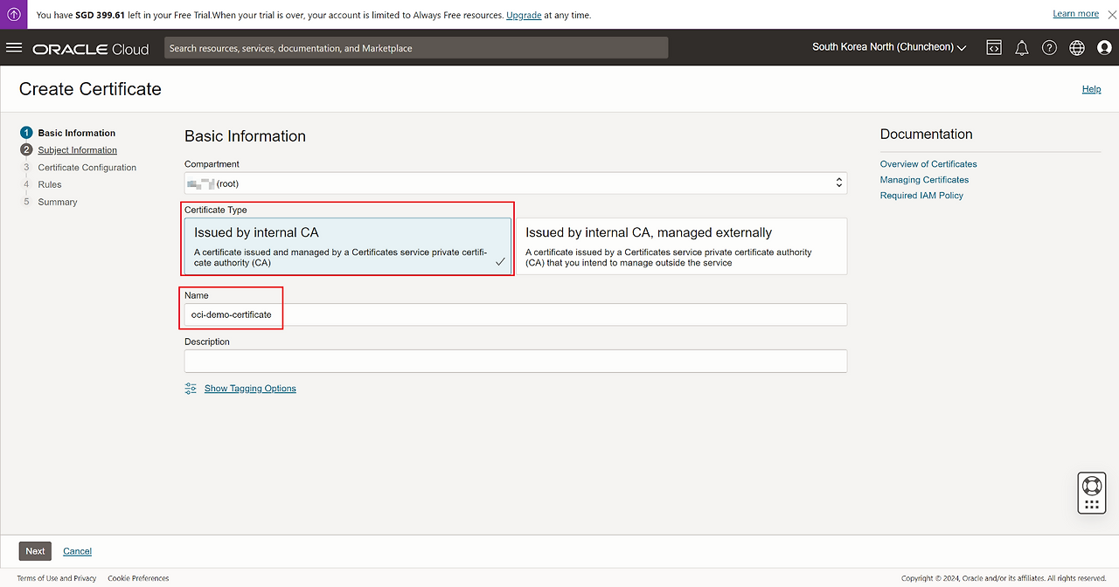Click into the Description field
The image size is (1119, 587).
point(515,361)
